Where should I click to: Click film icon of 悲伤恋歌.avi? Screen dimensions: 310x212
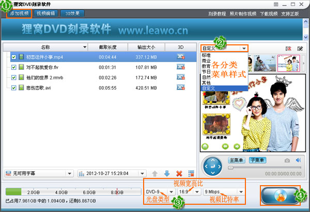(21, 88)
